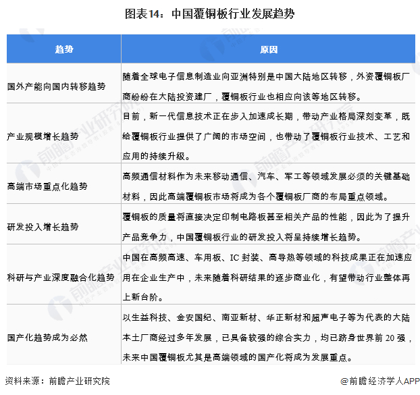Click the 高端市场重点化趋势 cell
Screen dimensions: 420x395
pyautogui.click(x=64, y=184)
